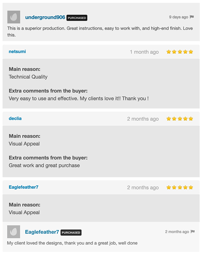
Task: Click the '9 days ago' timestamp
Action: pos(179,17)
